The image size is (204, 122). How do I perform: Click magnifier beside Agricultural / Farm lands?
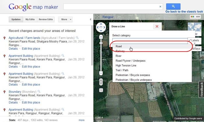(x=77, y=38)
